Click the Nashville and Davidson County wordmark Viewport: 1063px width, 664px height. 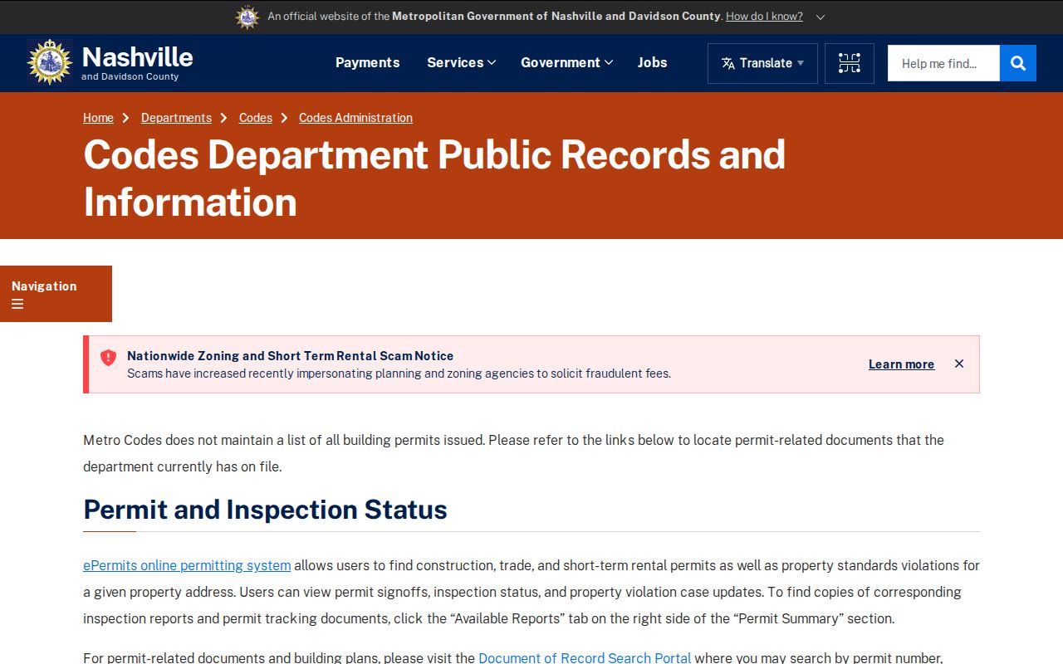137,62
